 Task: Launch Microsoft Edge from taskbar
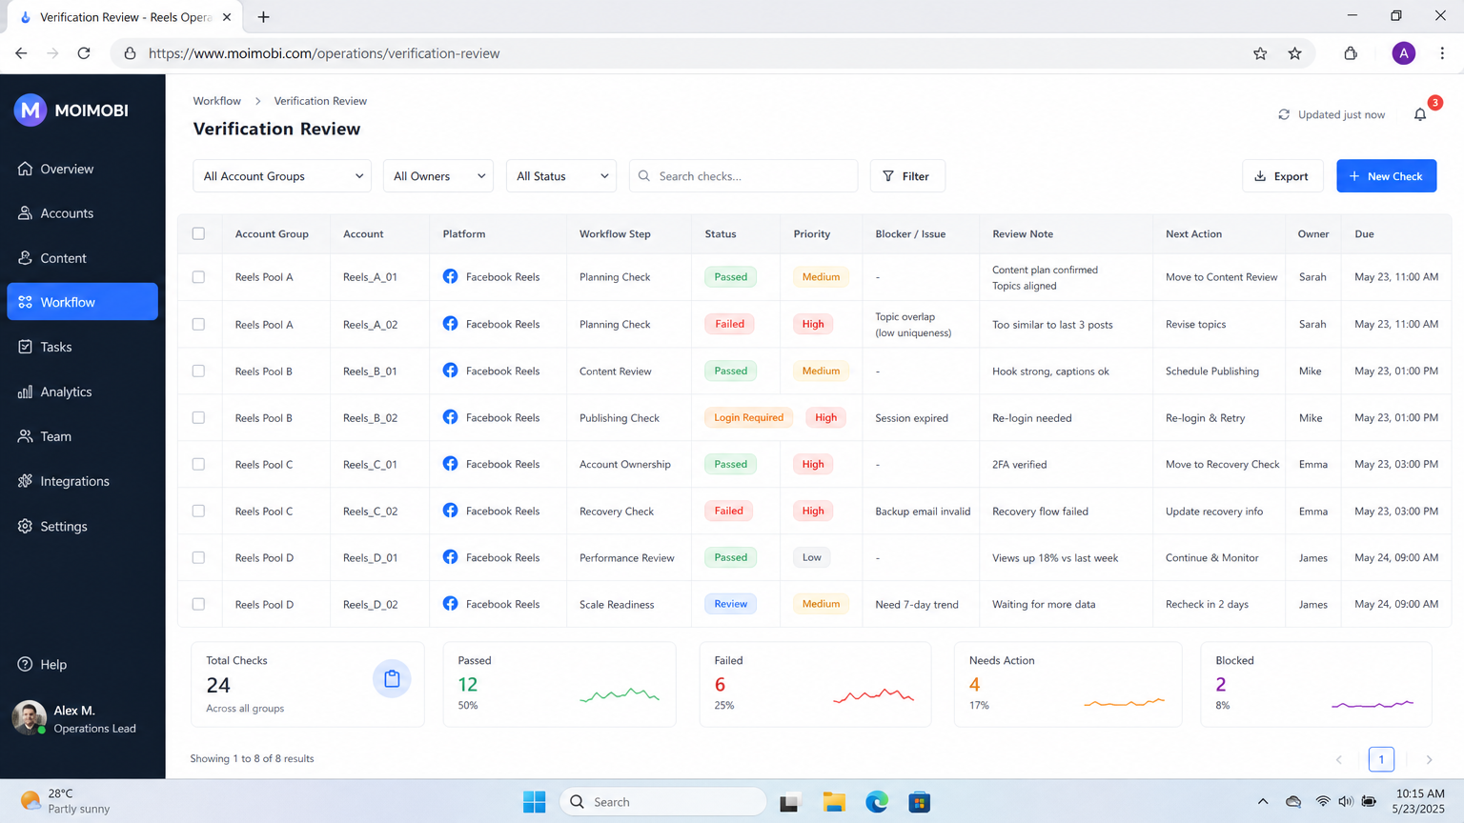(877, 802)
